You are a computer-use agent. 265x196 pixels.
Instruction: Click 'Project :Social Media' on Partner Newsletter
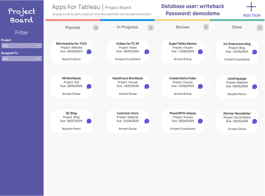tap(237, 117)
